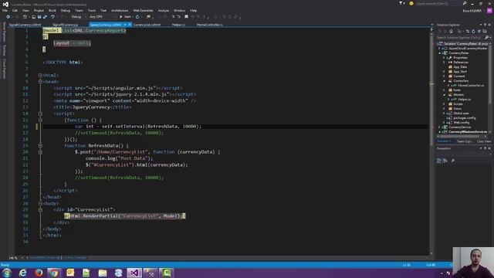The height and width of the screenshot is (278, 494).
Task: Click the Categorized icon in Properties panel
Action: (x=439, y=161)
